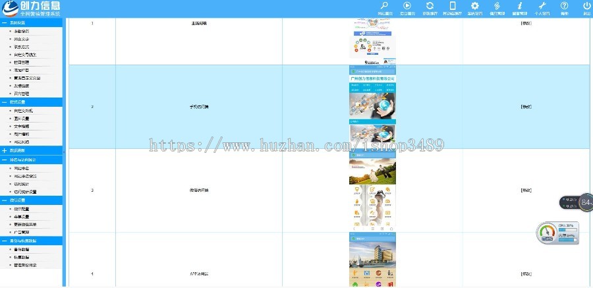Open 联系方式 in the sidebar
This screenshot has height=288, width=593.
pos(22,47)
